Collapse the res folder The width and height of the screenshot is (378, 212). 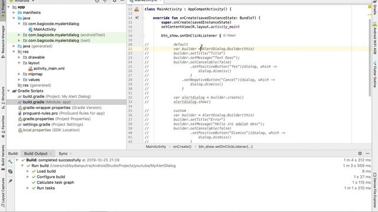point(14,52)
